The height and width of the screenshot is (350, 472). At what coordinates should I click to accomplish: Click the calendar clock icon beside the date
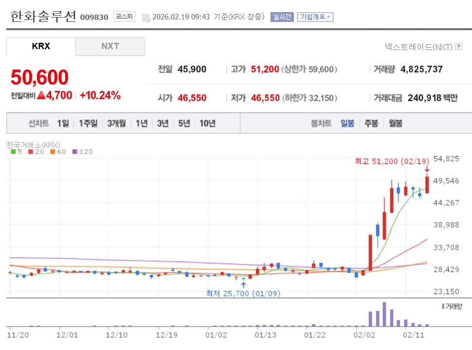click(x=146, y=18)
